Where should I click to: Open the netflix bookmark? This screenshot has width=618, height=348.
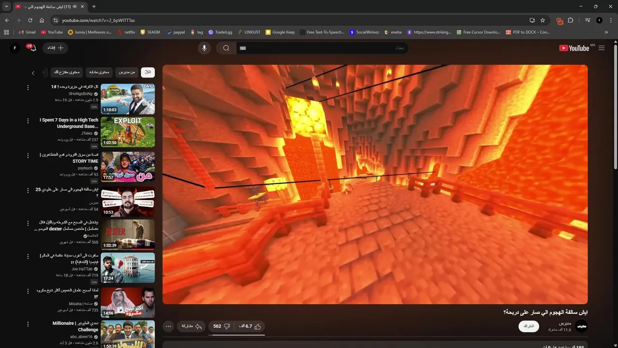(126, 32)
